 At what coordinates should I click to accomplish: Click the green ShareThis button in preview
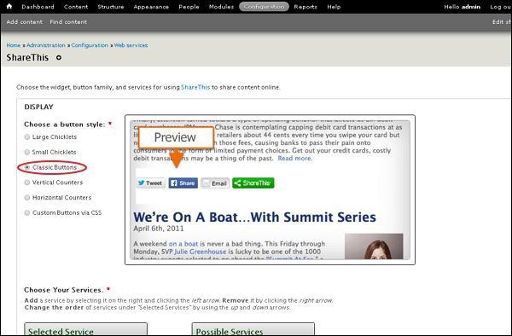[x=253, y=183]
